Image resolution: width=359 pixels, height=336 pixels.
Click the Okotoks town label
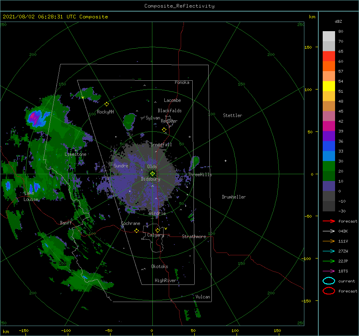pos(160,266)
